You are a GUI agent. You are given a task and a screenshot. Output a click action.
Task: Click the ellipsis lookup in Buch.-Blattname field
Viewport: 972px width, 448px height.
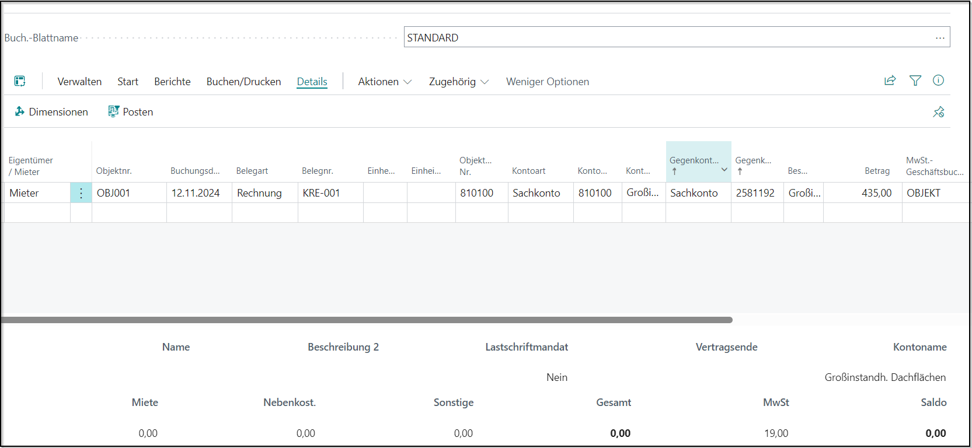coord(939,38)
